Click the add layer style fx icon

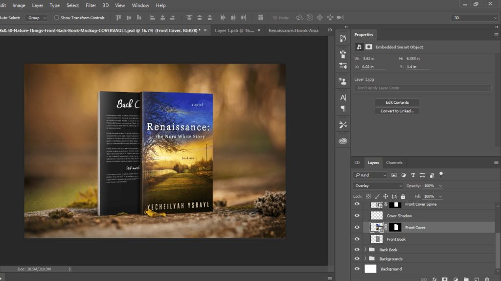coord(434,279)
